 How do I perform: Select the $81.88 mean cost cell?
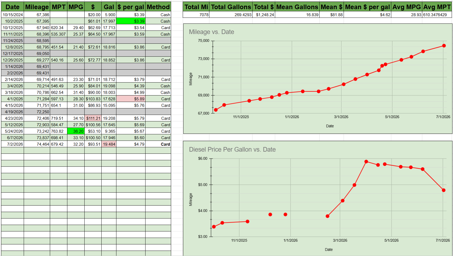(331, 15)
